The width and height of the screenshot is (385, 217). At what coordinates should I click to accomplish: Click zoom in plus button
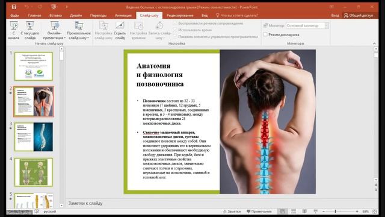tap(357, 212)
